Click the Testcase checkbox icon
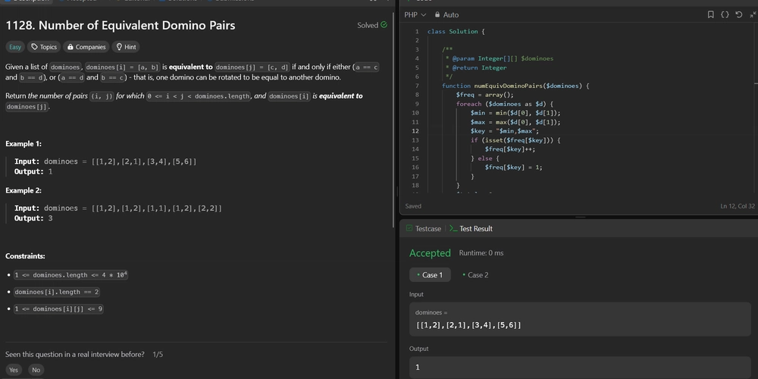 point(409,228)
